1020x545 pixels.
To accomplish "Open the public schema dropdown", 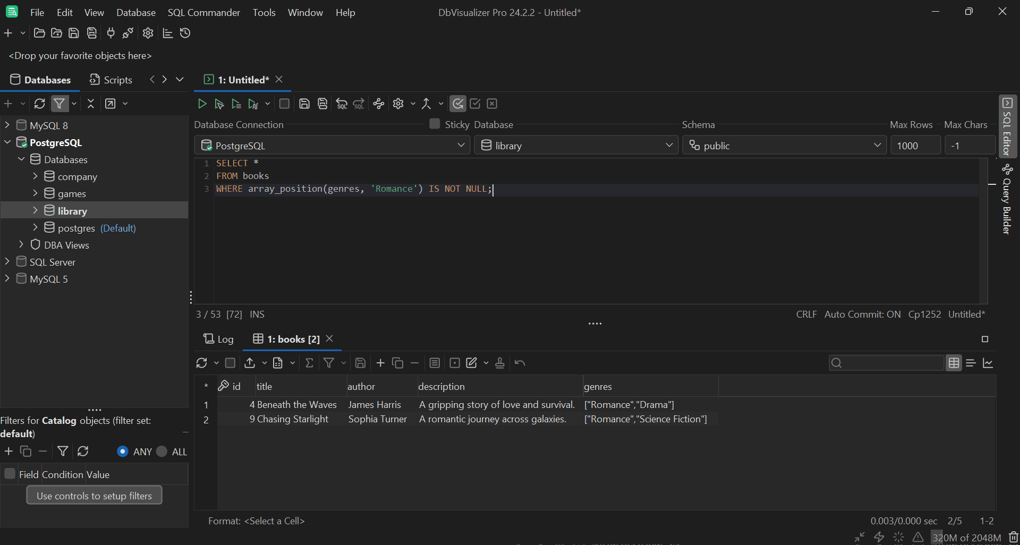I will pos(877,145).
